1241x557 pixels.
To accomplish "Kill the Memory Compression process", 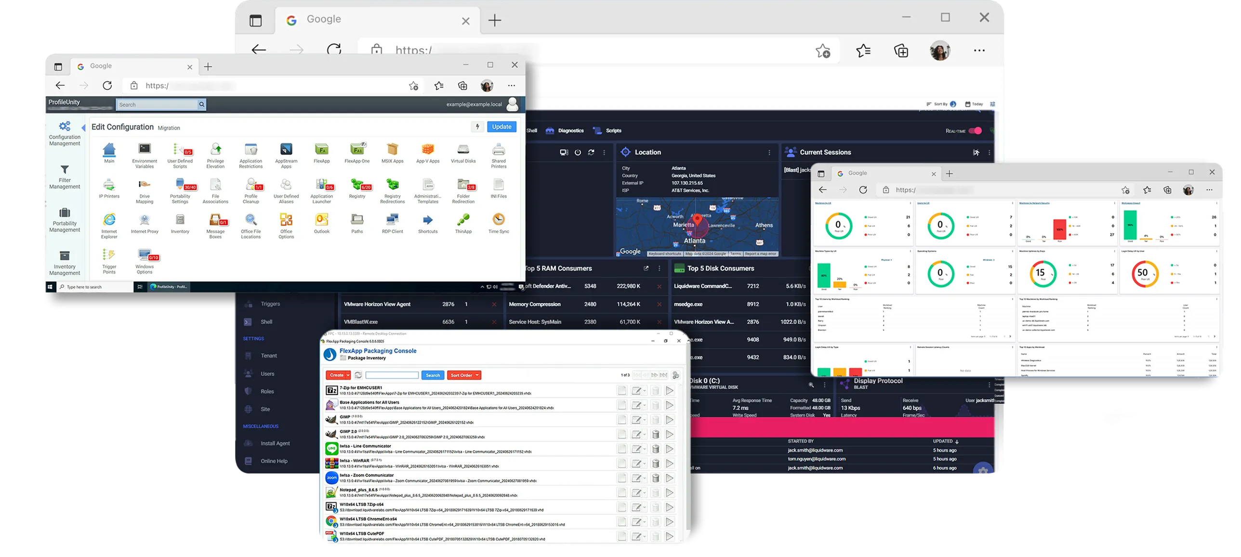I will 659,304.
